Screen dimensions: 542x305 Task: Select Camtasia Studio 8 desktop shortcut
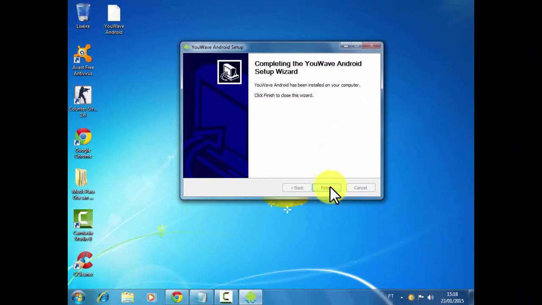point(83,225)
